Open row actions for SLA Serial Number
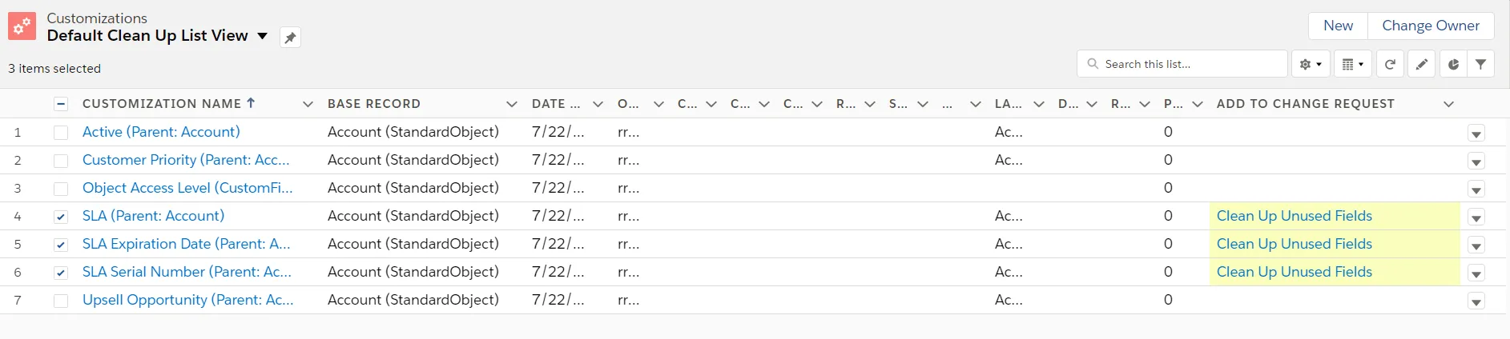Viewport: 1510px width, 339px height. pyautogui.click(x=1476, y=273)
